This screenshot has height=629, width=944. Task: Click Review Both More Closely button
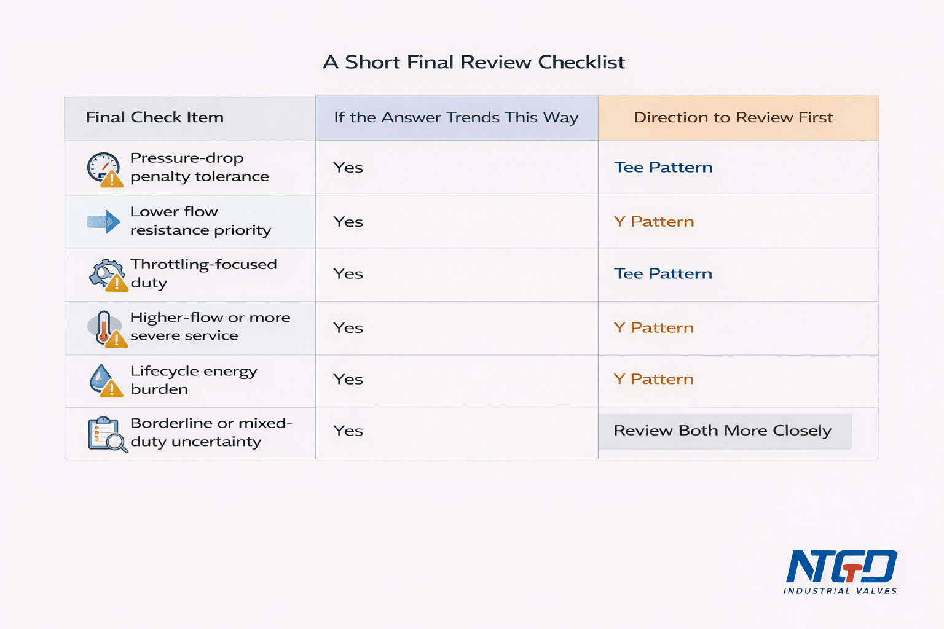(725, 431)
